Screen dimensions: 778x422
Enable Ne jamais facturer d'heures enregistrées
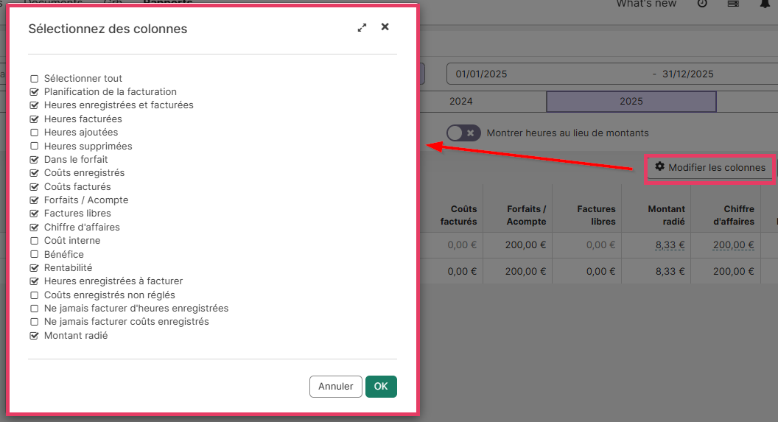34,309
